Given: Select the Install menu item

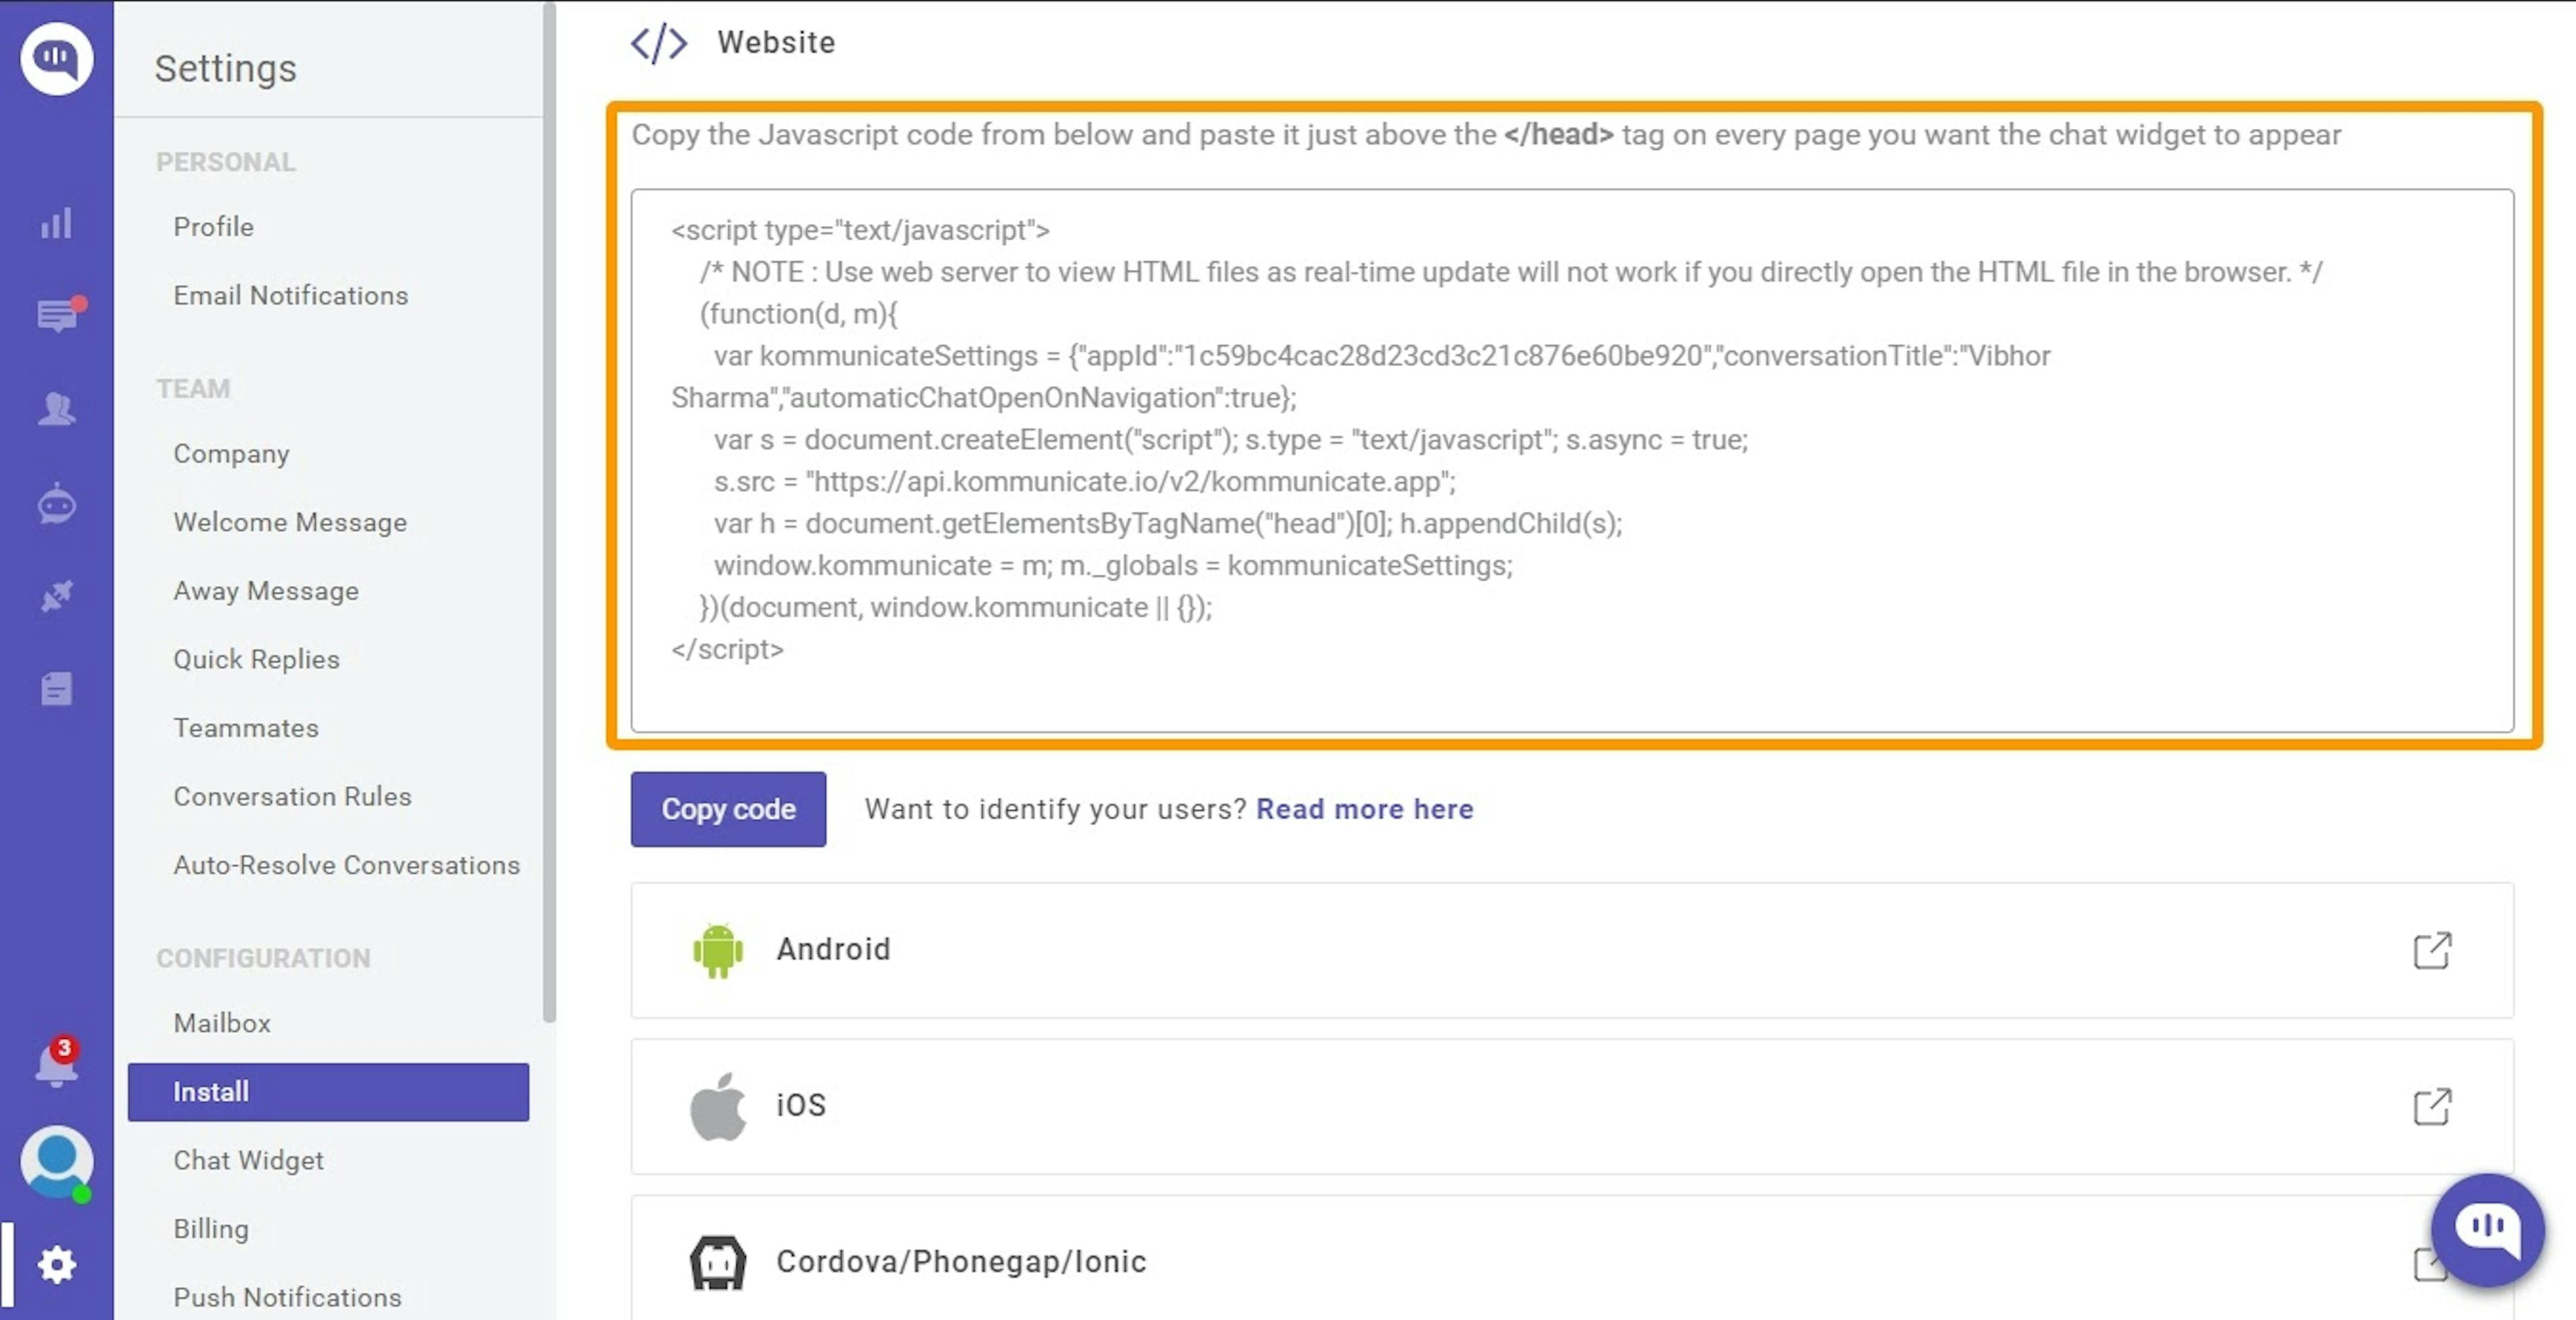Looking at the screenshot, I should click(x=328, y=1092).
